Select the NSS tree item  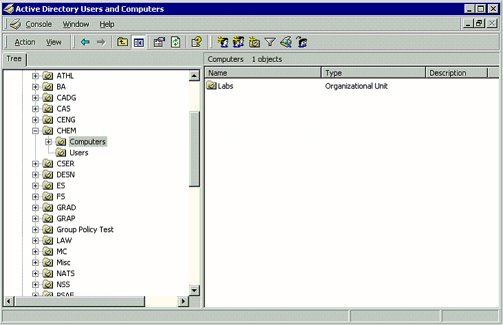tap(63, 284)
